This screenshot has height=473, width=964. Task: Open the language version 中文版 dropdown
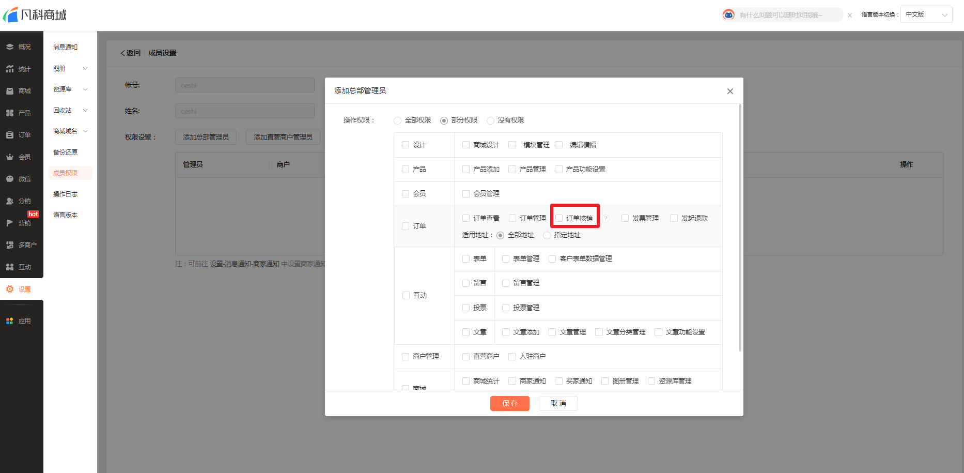tap(926, 14)
